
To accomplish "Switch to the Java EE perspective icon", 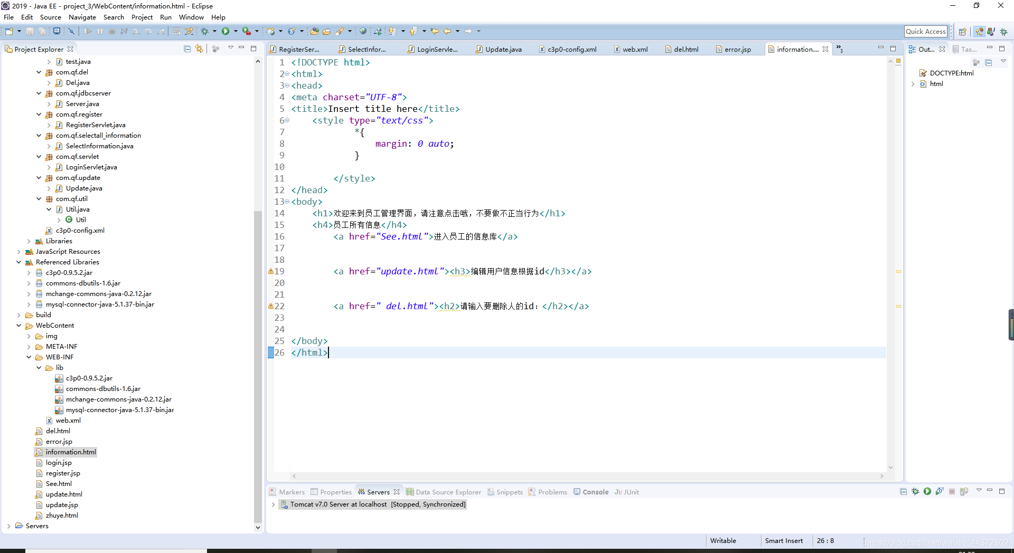I will point(979,32).
